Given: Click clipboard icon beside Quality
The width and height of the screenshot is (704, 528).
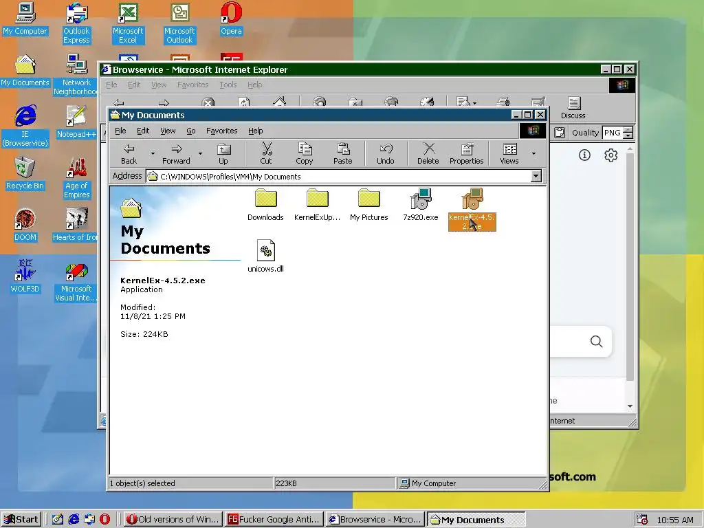Looking at the screenshot, I should point(560,133).
